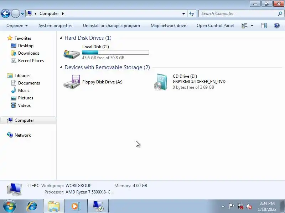The image size is (285, 213).
Task: Refresh the Computer view
Action: click(192, 13)
